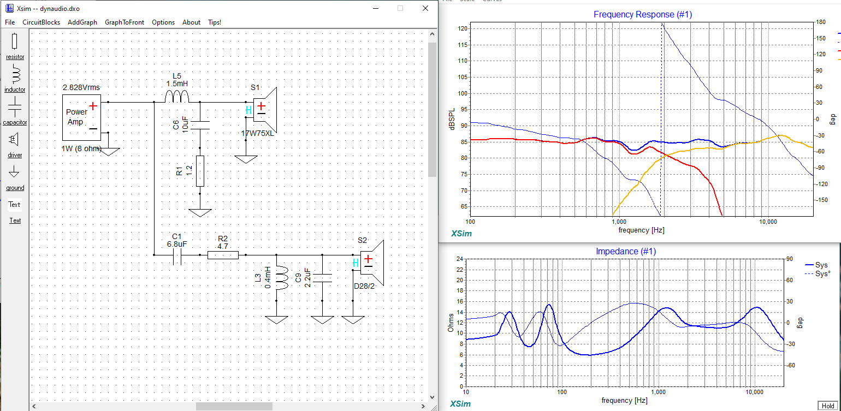Click the underlined Text tool

coord(15,221)
